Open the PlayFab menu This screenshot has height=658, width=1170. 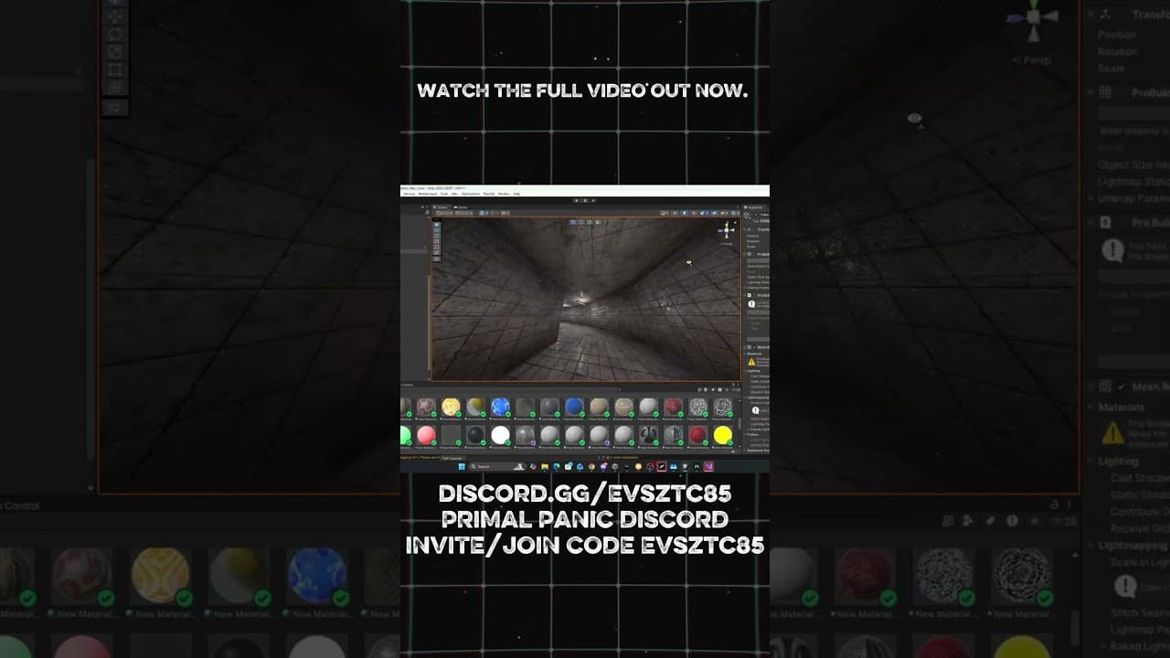(490, 194)
